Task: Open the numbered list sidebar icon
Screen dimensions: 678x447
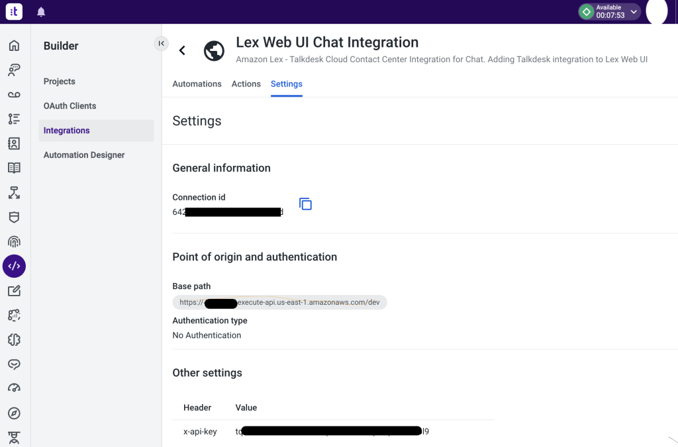Action: 14,119
